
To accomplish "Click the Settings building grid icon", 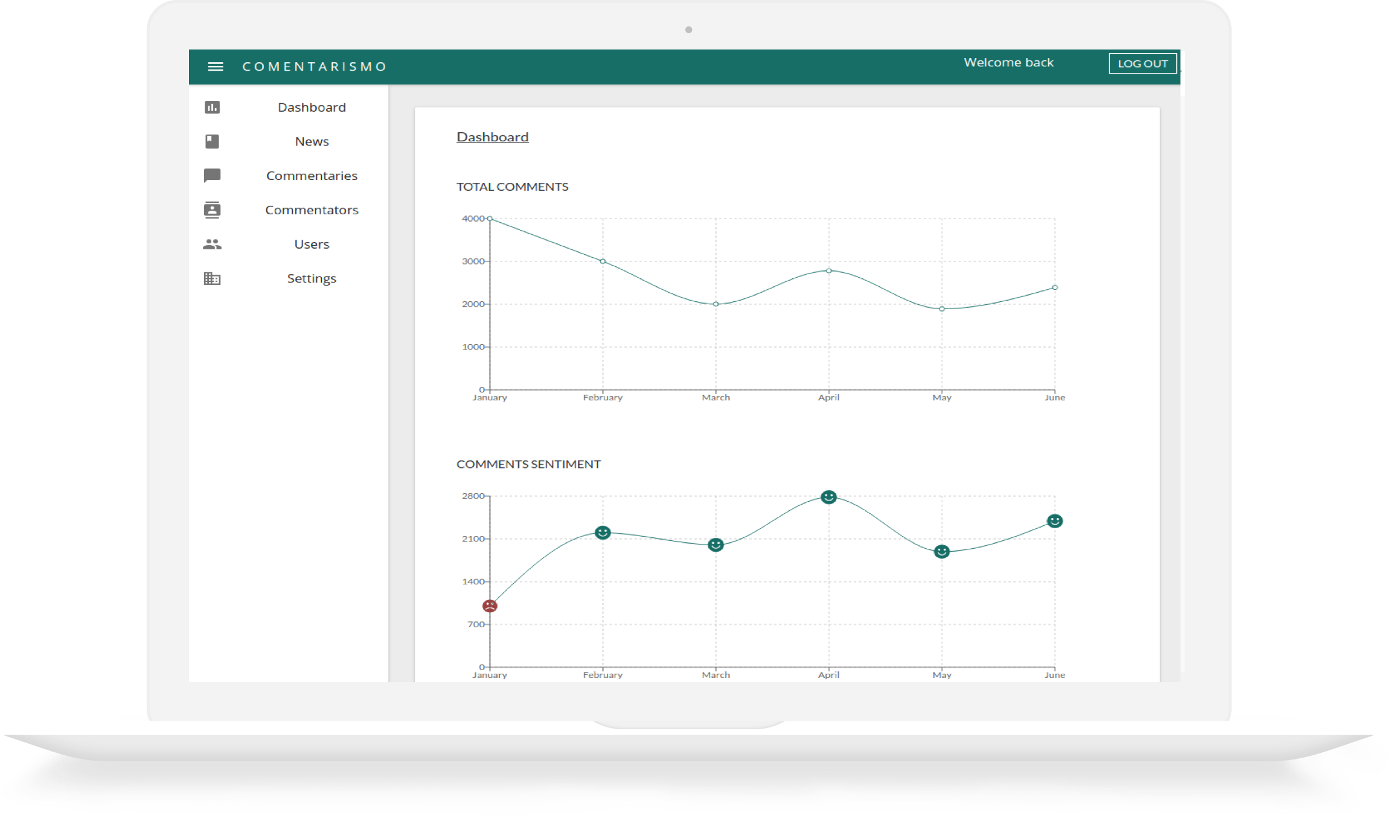I will pyautogui.click(x=212, y=278).
